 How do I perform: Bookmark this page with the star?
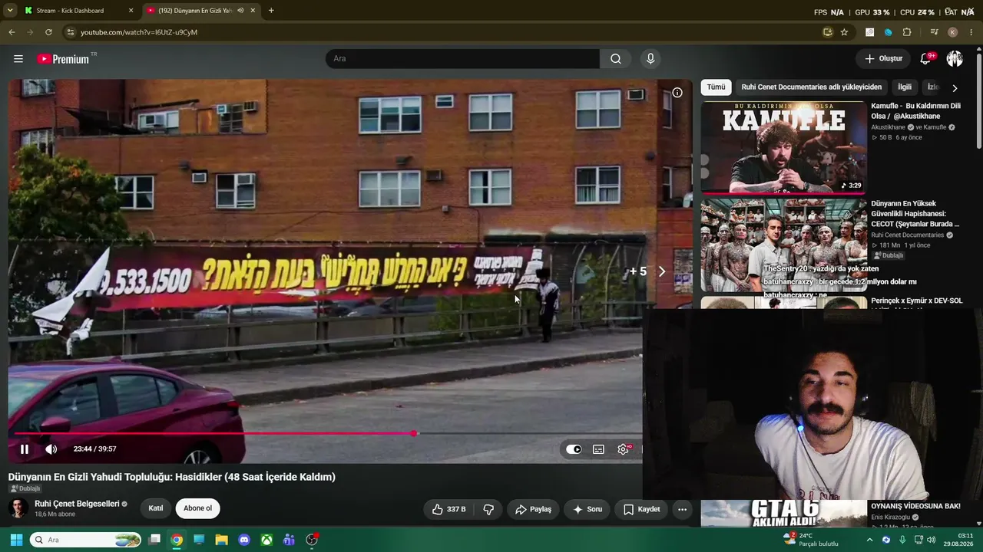tap(844, 32)
